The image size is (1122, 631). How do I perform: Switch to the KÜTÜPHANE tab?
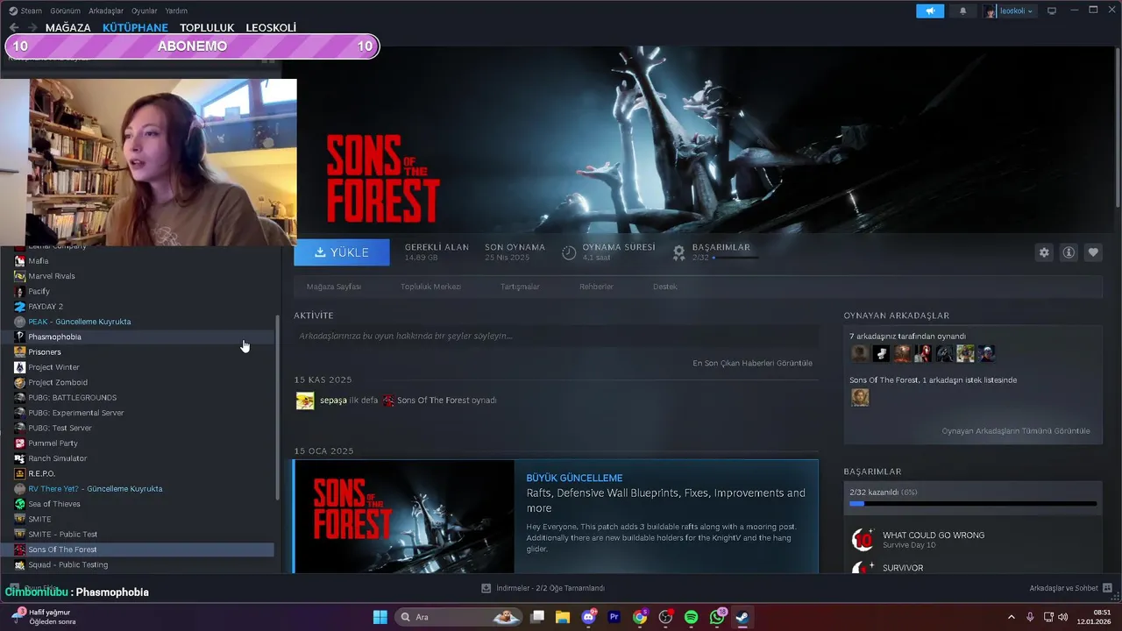pos(135,27)
